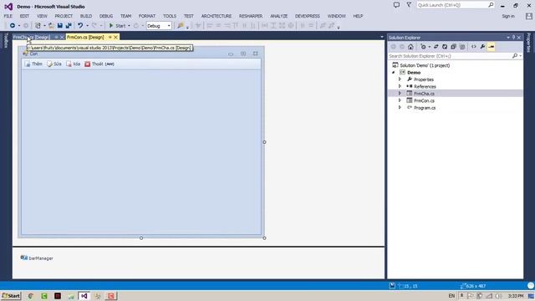The width and height of the screenshot is (535, 301).
Task: Open the DEVEXPRESS menu
Action: [308, 16]
